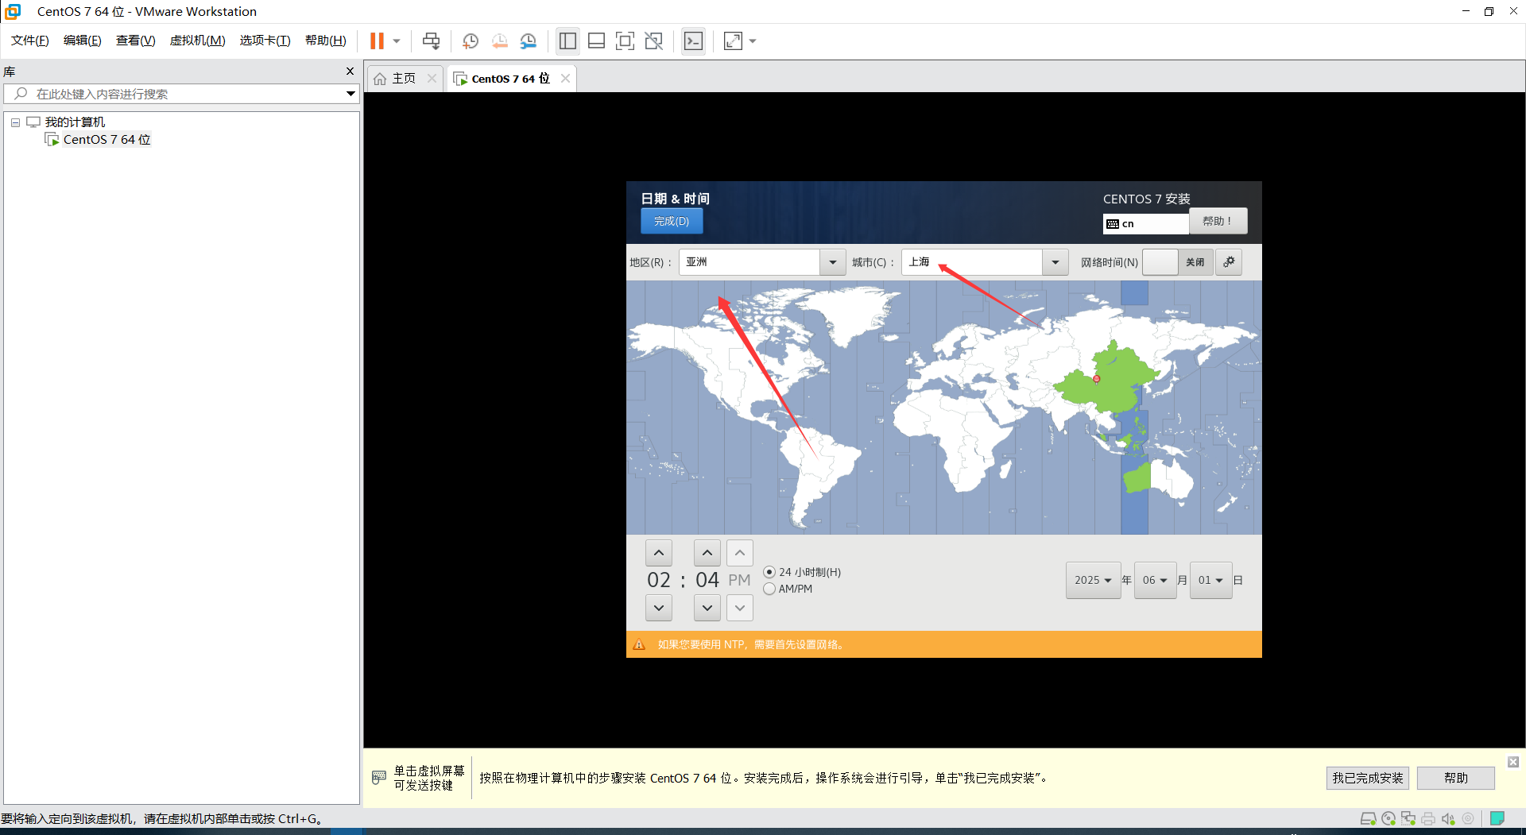Click the keyboard hint icon in info bar
Image resolution: width=1526 pixels, height=835 pixels.
pos(379,777)
